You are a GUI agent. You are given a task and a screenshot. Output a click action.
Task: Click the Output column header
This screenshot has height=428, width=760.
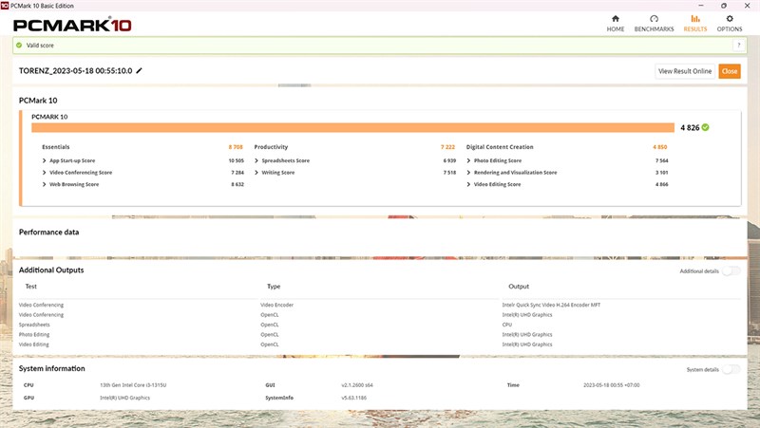[x=519, y=287]
